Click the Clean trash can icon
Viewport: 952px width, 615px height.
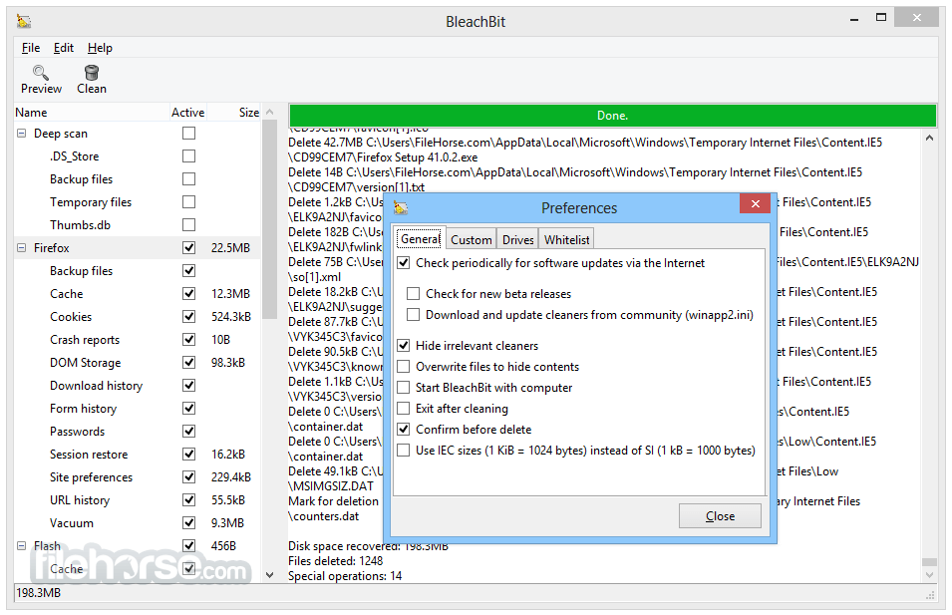coord(92,73)
